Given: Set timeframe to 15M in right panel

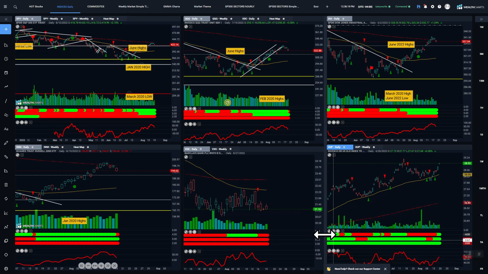Looking at the screenshot, I should point(481,81).
